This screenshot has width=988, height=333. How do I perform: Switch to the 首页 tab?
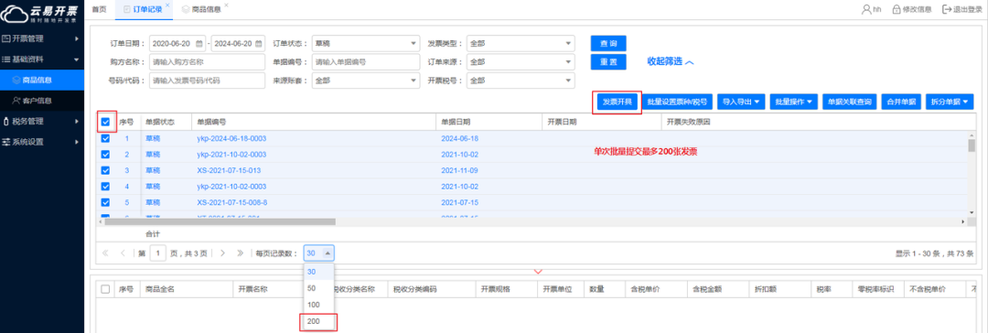[x=99, y=9]
